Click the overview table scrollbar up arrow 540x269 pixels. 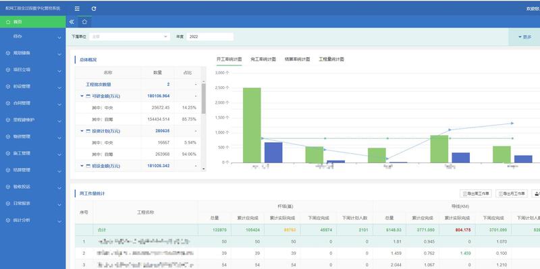click(x=204, y=82)
